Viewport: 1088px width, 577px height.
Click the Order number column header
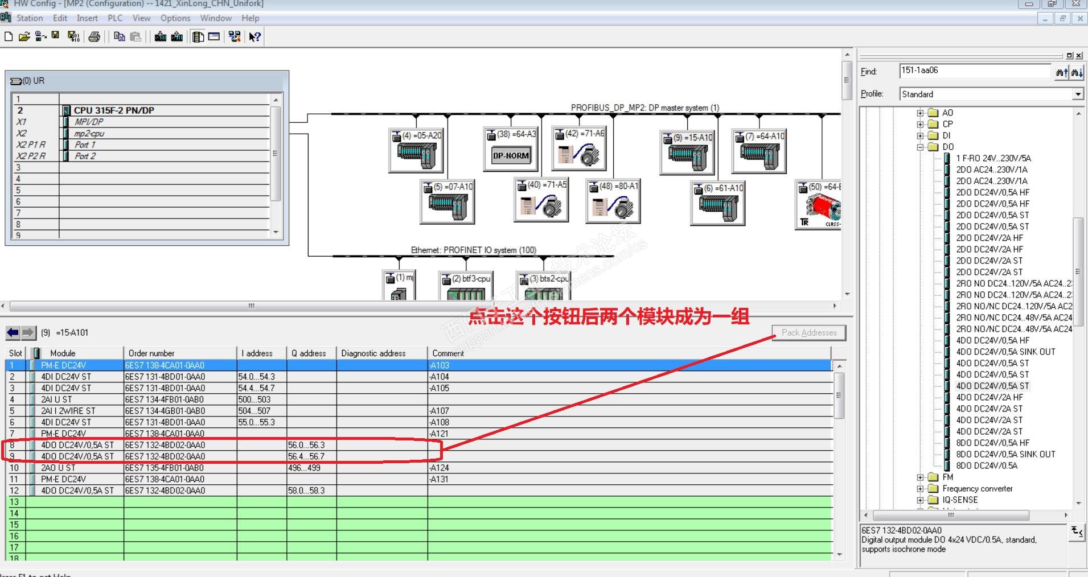(180, 353)
